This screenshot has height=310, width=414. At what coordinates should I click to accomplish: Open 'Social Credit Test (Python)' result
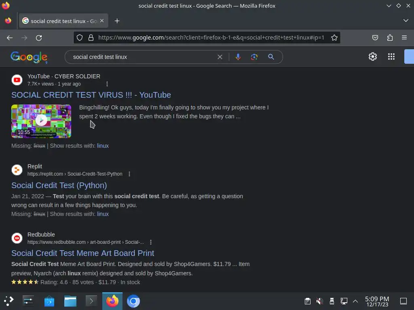point(59,185)
